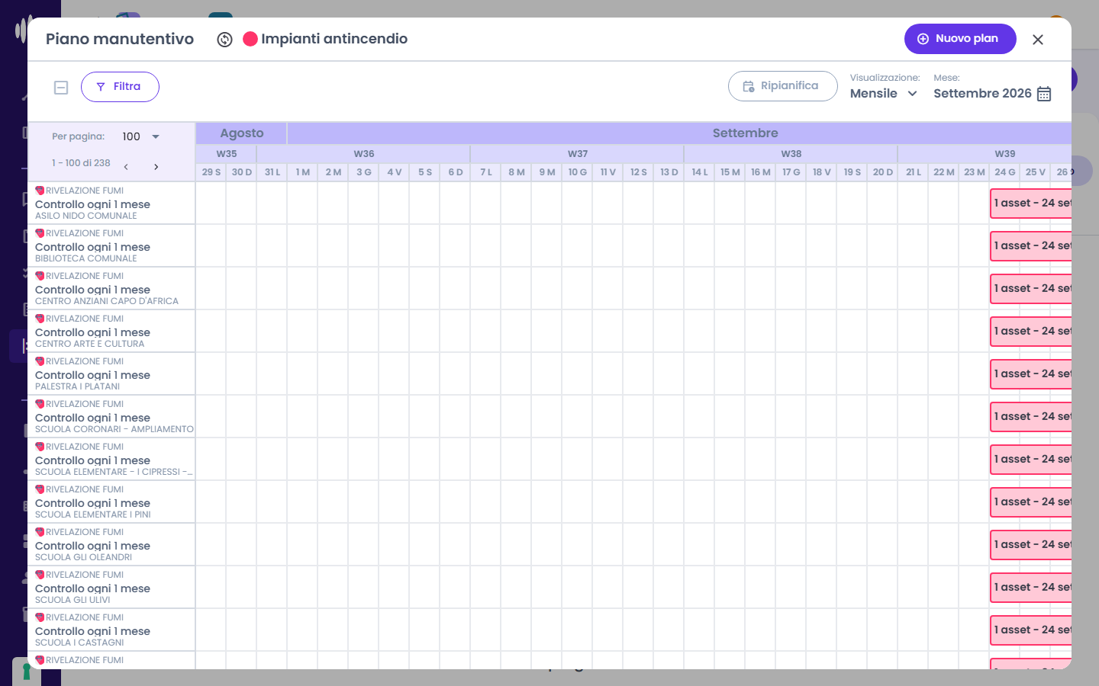The height and width of the screenshot is (686, 1099).
Task: Click the Settembre 2026 month field
Action: pos(982,94)
